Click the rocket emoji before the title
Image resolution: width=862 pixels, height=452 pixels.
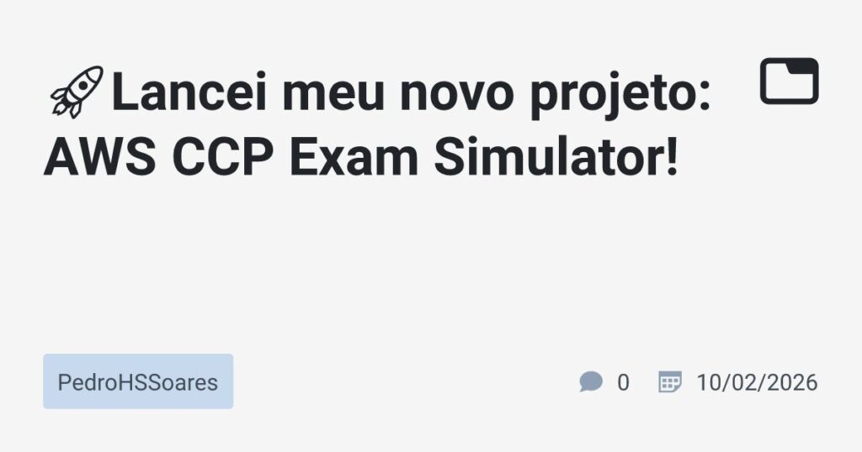pos(77,92)
